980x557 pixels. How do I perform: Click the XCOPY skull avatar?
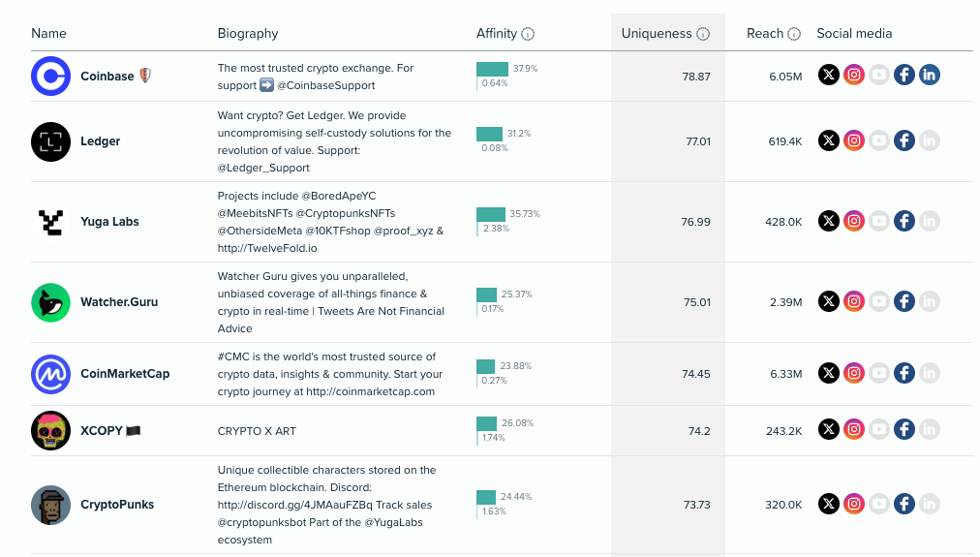pyautogui.click(x=50, y=430)
